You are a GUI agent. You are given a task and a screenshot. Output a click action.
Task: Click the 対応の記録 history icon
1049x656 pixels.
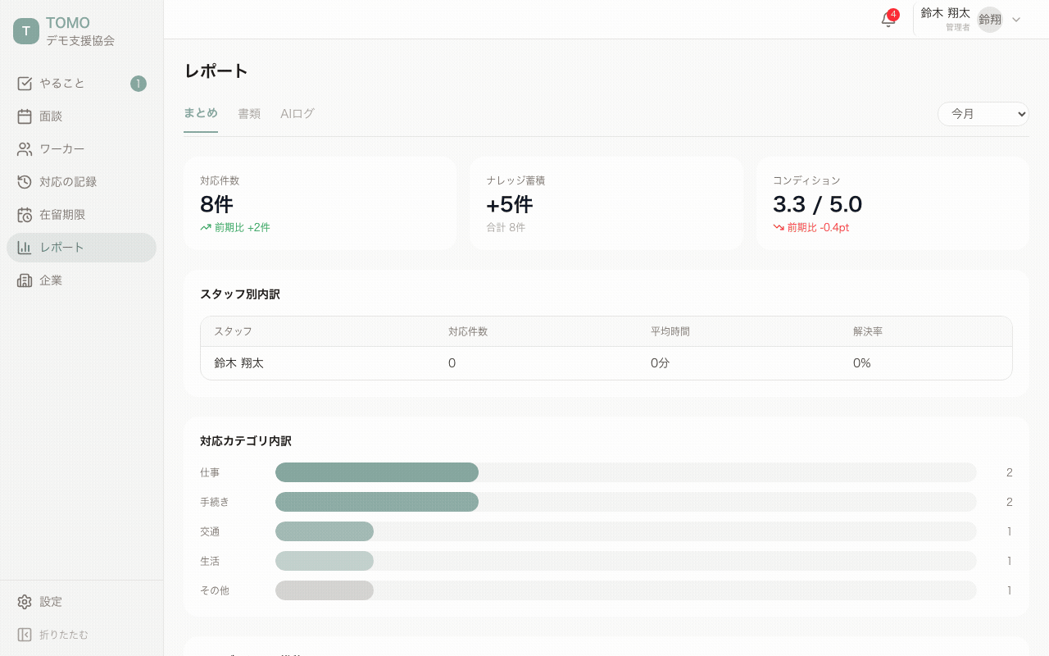click(24, 181)
